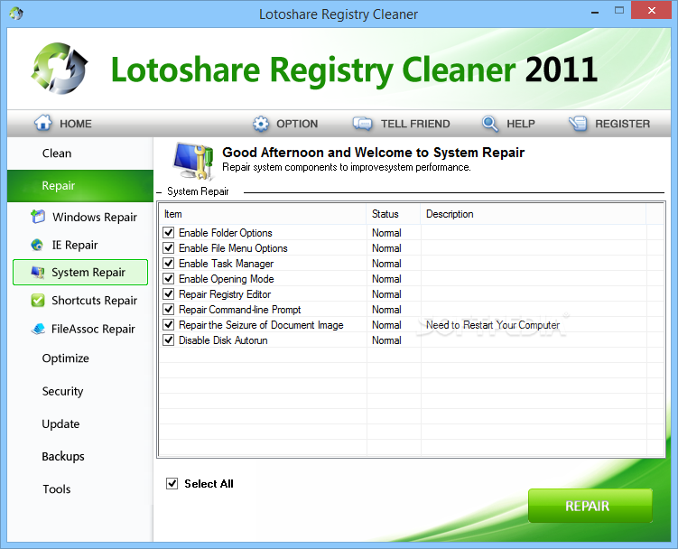678x549 pixels.
Task: Expand the Clean section in sidebar
Action: click(80, 154)
